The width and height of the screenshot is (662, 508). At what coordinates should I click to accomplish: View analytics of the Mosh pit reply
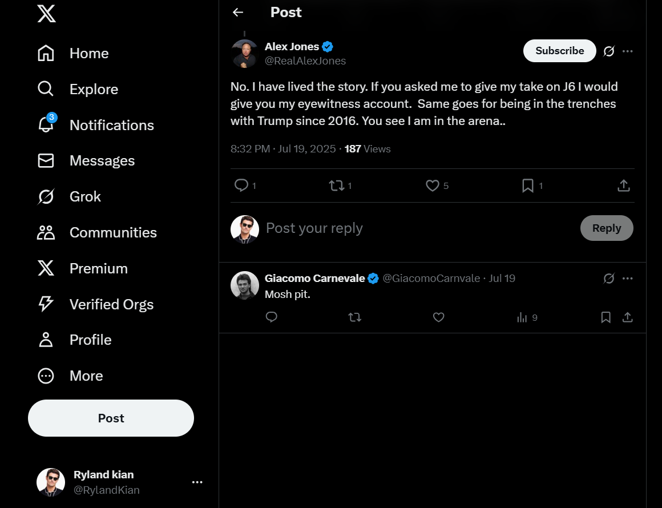(x=522, y=317)
